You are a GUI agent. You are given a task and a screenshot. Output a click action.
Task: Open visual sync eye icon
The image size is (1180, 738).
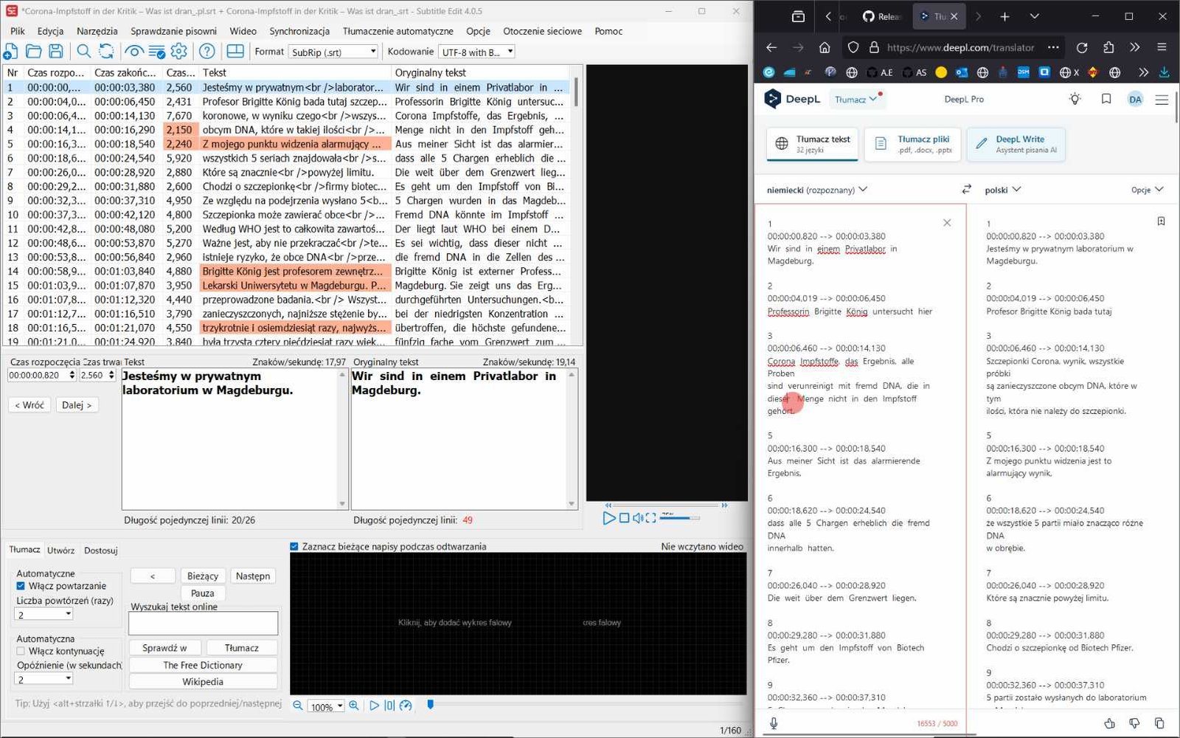pyautogui.click(x=134, y=51)
